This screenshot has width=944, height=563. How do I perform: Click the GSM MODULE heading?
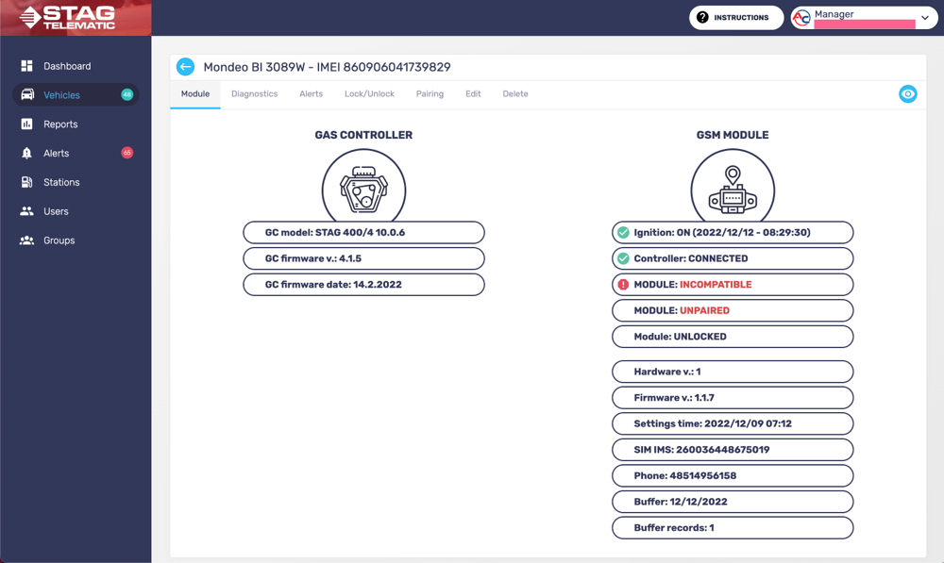(x=733, y=135)
